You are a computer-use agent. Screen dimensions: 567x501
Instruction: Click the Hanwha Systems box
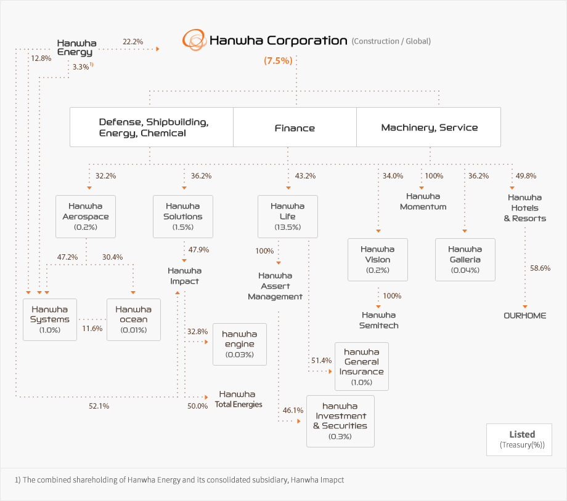(49, 319)
